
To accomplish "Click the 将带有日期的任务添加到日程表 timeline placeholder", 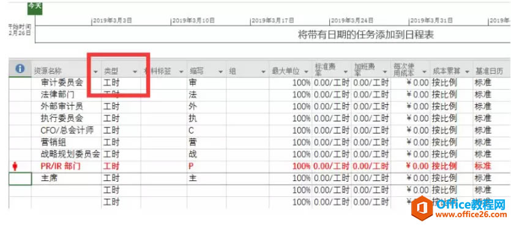I will pyautogui.click(x=366, y=35).
